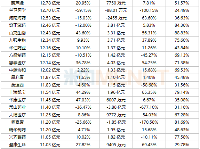Click 方盛制药 percentage cell -45.27%

[149, 55]
